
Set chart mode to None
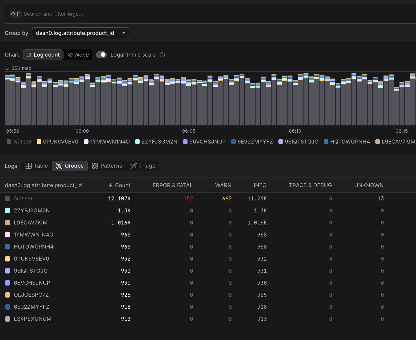tap(78, 55)
